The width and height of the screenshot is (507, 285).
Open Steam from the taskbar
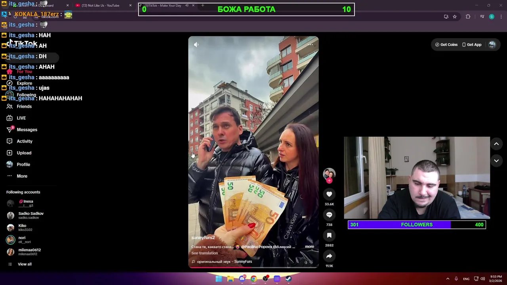288,279
